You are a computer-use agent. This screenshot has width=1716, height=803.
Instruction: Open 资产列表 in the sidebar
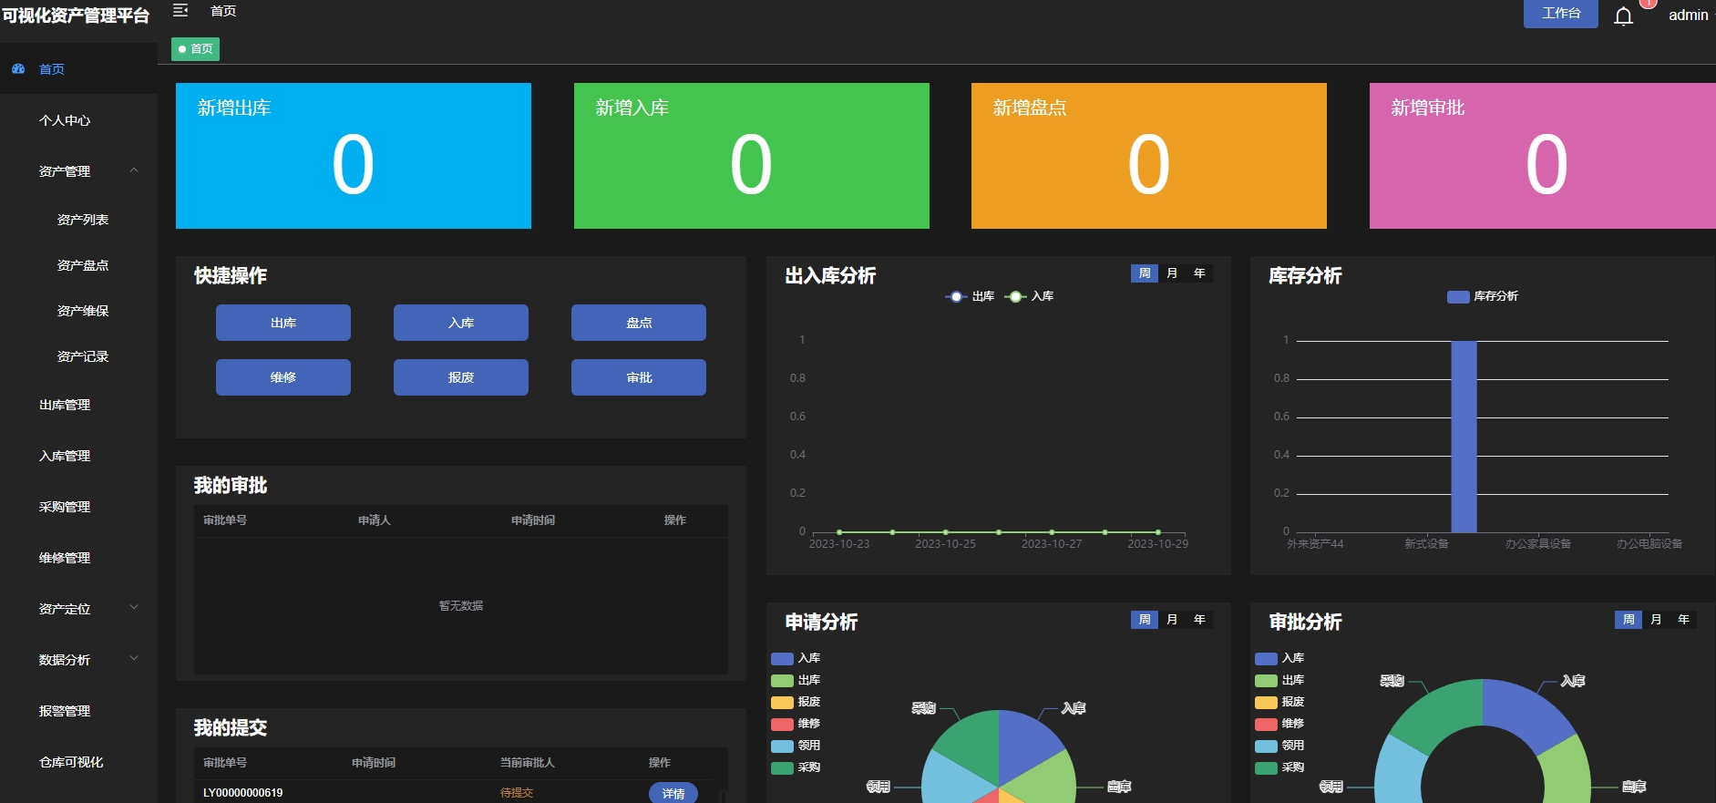83,220
